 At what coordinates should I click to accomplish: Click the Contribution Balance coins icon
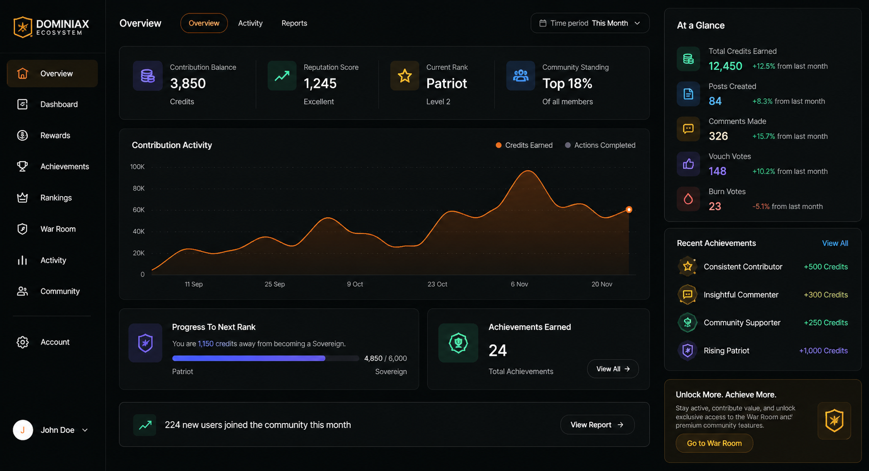[x=148, y=76]
